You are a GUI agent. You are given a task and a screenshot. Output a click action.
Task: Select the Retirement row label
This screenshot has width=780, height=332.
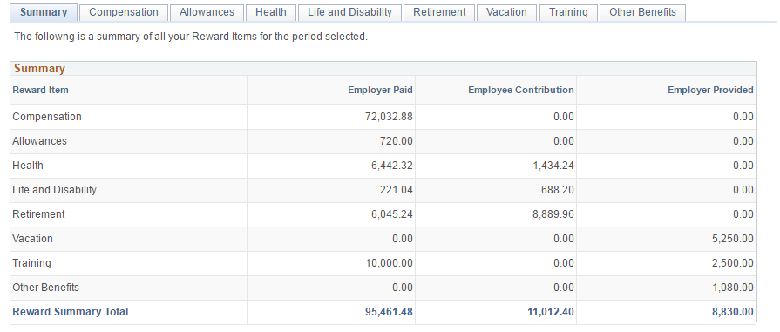39,214
